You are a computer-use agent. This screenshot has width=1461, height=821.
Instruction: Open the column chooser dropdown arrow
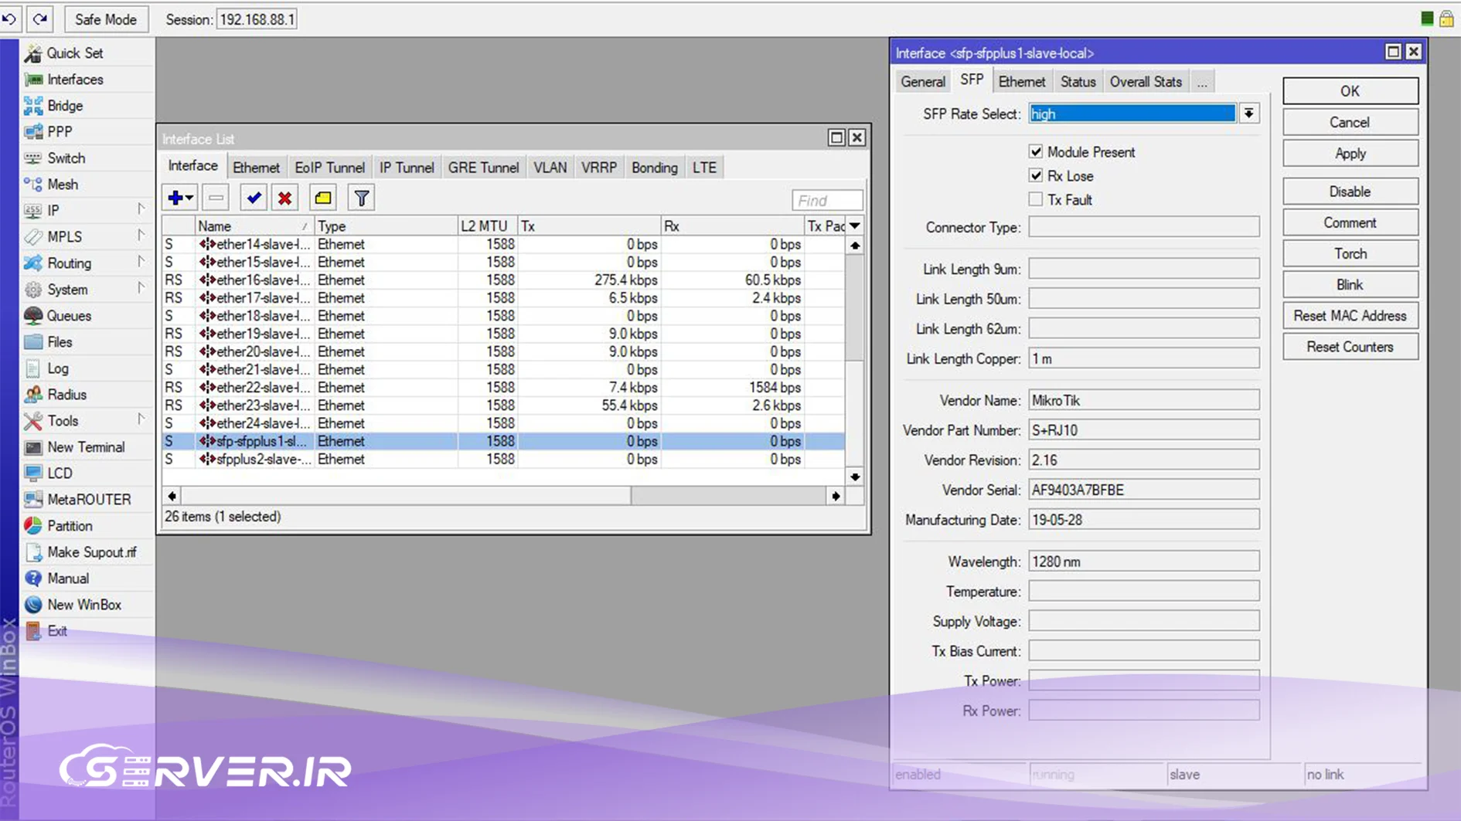(x=855, y=226)
